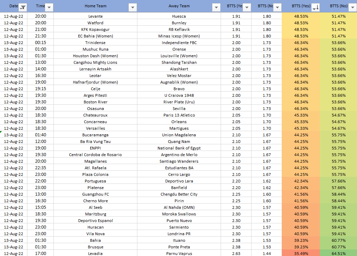The image size is (357, 256).
Task: Select the 64.51% BTTS No cell
Action: (x=339, y=254)
